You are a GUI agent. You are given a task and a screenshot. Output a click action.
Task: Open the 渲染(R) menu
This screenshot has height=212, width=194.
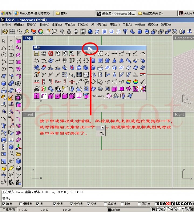[x=153, y=25]
